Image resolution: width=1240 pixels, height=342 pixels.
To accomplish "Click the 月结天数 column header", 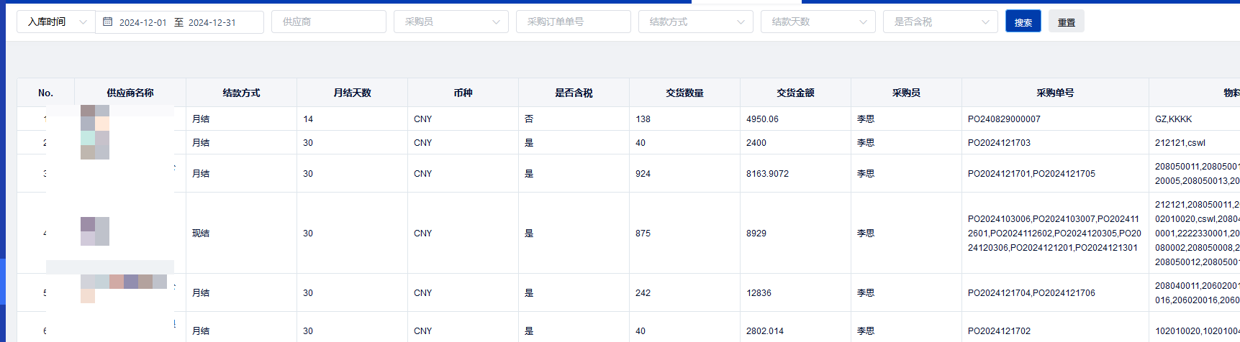I will [352, 93].
